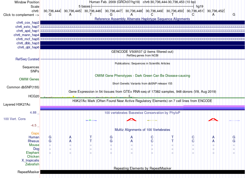Image resolution: width=245 pixels, height=178 pixels.
Task: Click the Layered H3K27Ac label
Action: pyautogui.click(x=17, y=105)
